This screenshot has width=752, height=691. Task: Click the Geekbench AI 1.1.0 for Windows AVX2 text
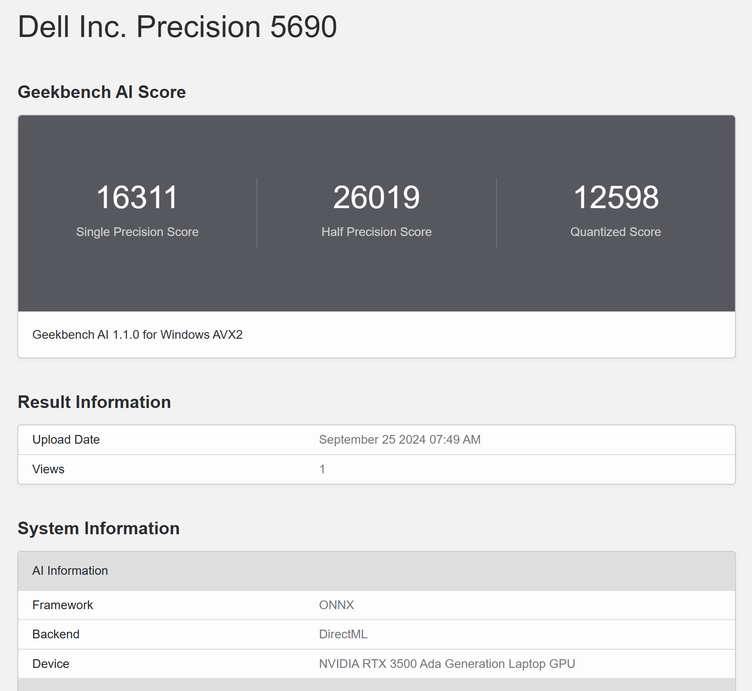[x=138, y=334]
